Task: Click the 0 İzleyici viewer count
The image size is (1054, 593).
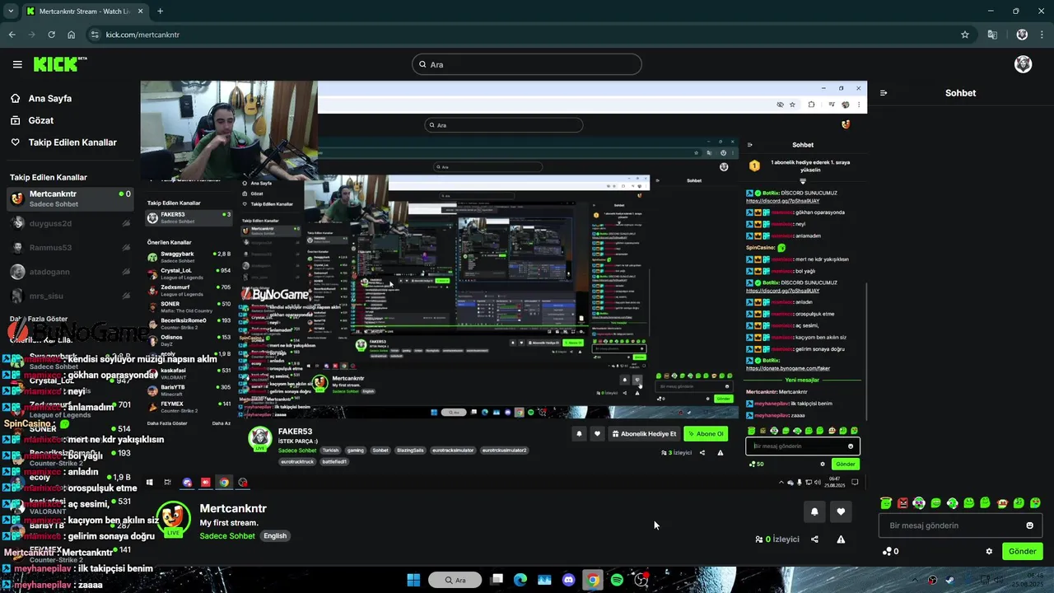Action: coord(777,539)
